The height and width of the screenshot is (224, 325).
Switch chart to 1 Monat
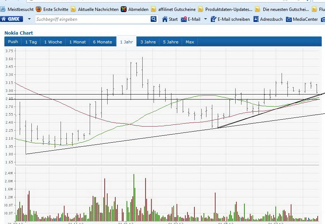[x=78, y=42]
